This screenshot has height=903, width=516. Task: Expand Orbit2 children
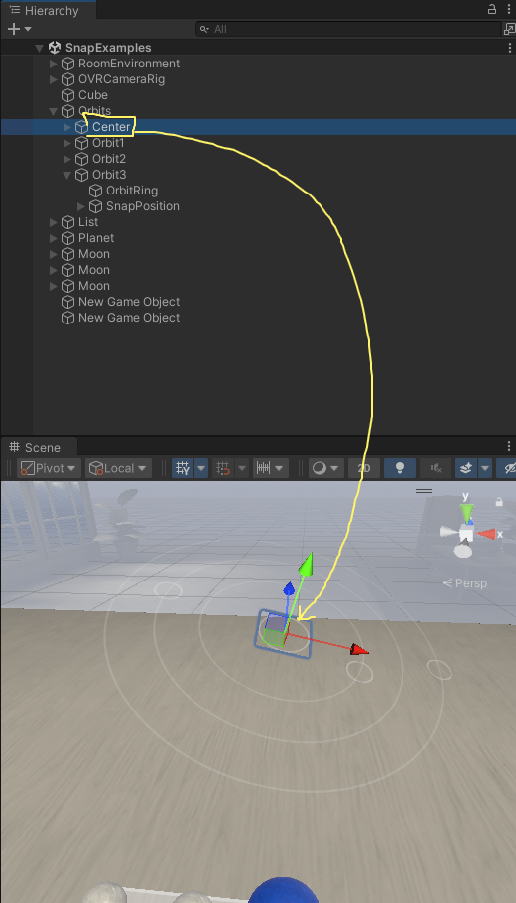click(x=67, y=159)
